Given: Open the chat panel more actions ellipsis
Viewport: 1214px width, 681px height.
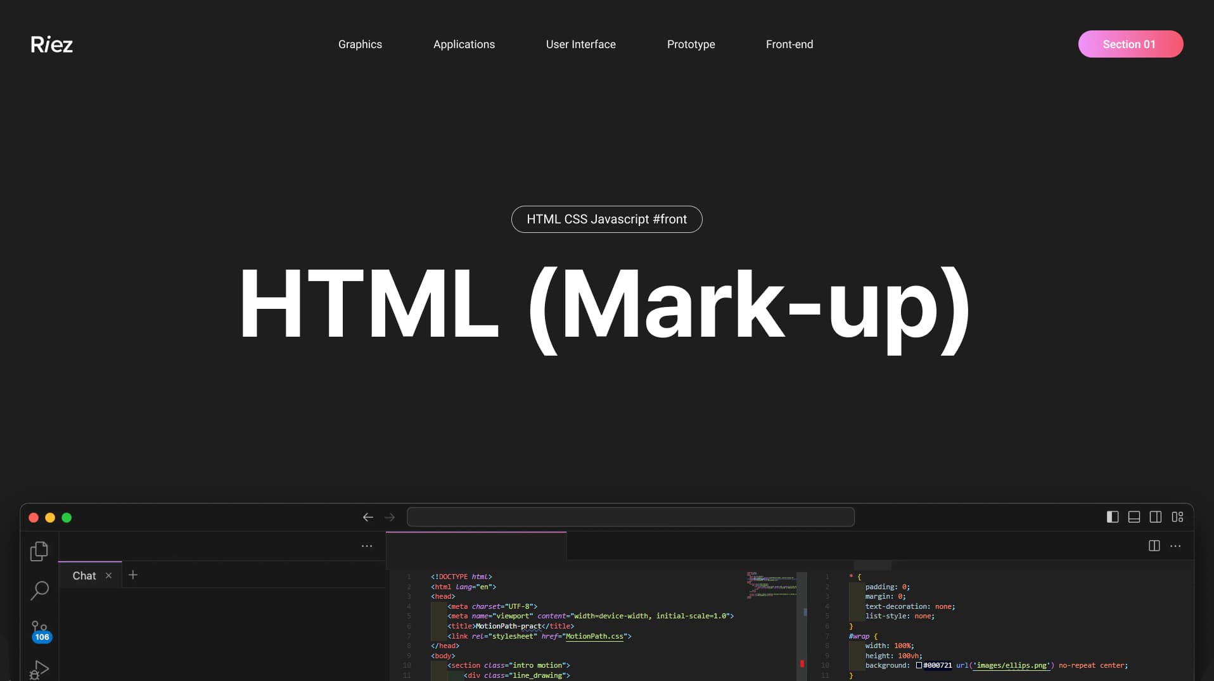Looking at the screenshot, I should 366,546.
